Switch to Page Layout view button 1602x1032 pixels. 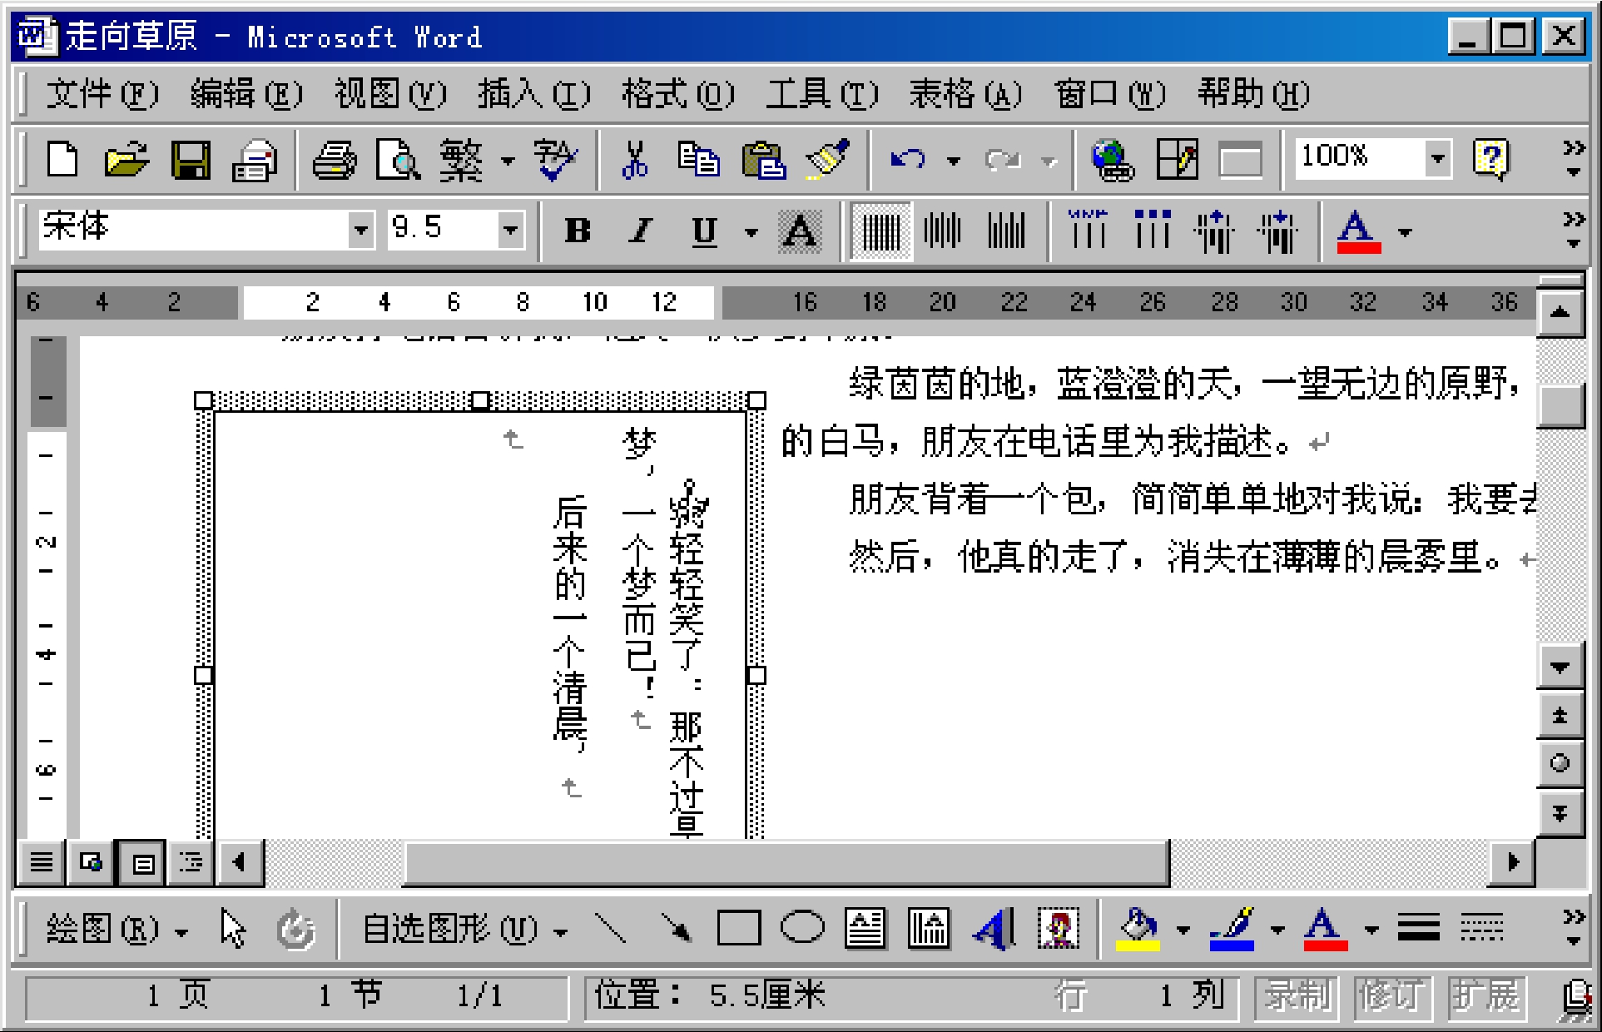tap(142, 863)
